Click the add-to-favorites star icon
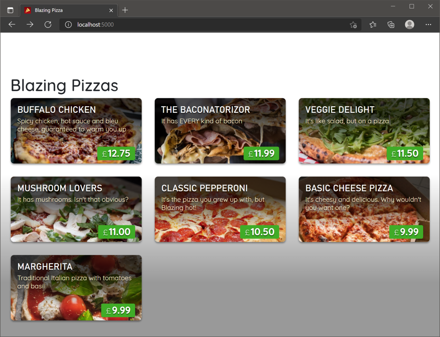This screenshot has height=337, width=440. (353, 25)
